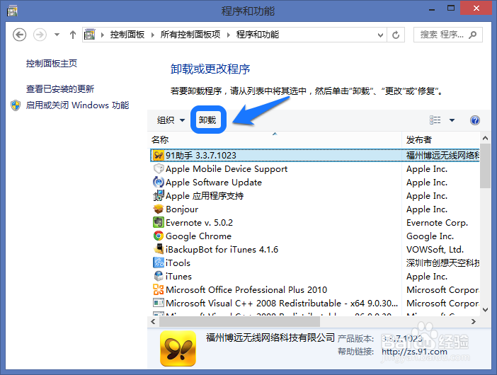Expand the arrow after 控制面板 breadcrumb
Screen dimensions: 497x375
153,35
